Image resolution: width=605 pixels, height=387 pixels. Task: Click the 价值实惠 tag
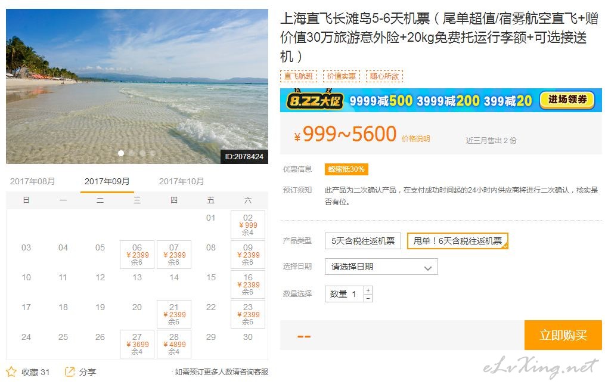(x=341, y=76)
